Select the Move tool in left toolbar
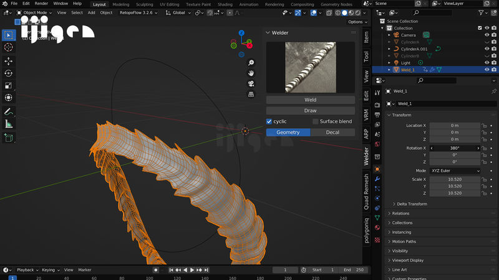 pyautogui.click(x=9, y=61)
